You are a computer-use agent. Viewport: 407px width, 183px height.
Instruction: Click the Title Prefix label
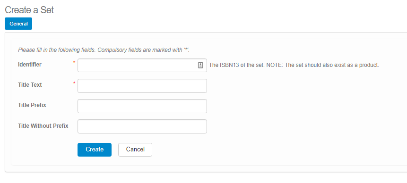coord(32,105)
